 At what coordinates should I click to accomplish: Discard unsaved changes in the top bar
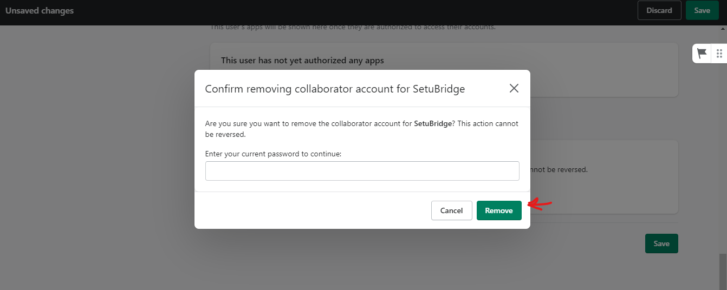click(659, 10)
